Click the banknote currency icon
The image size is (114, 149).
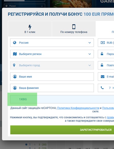coord(103,42)
